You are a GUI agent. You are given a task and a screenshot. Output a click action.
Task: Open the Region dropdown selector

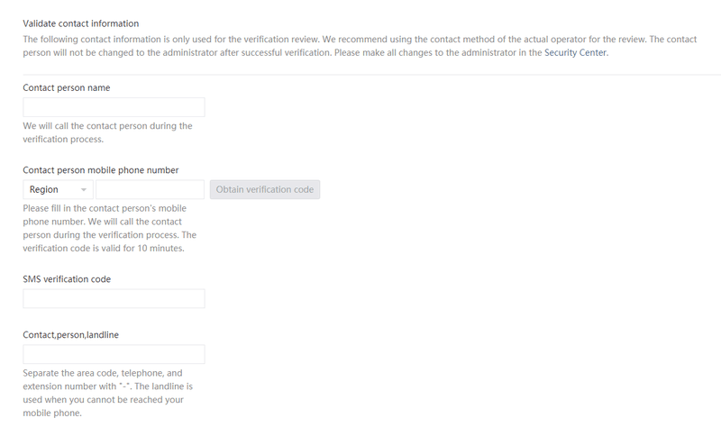coord(58,189)
